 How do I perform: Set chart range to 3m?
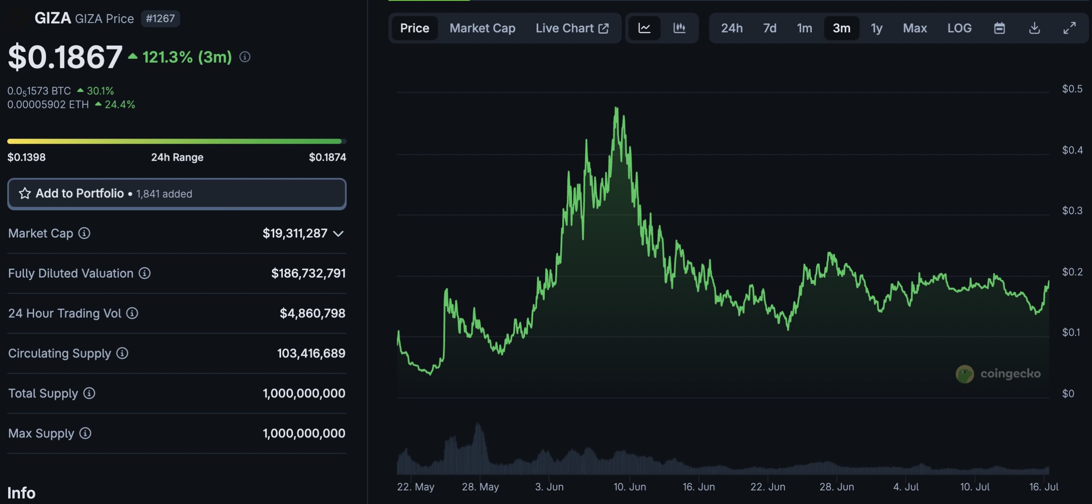pyautogui.click(x=842, y=28)
